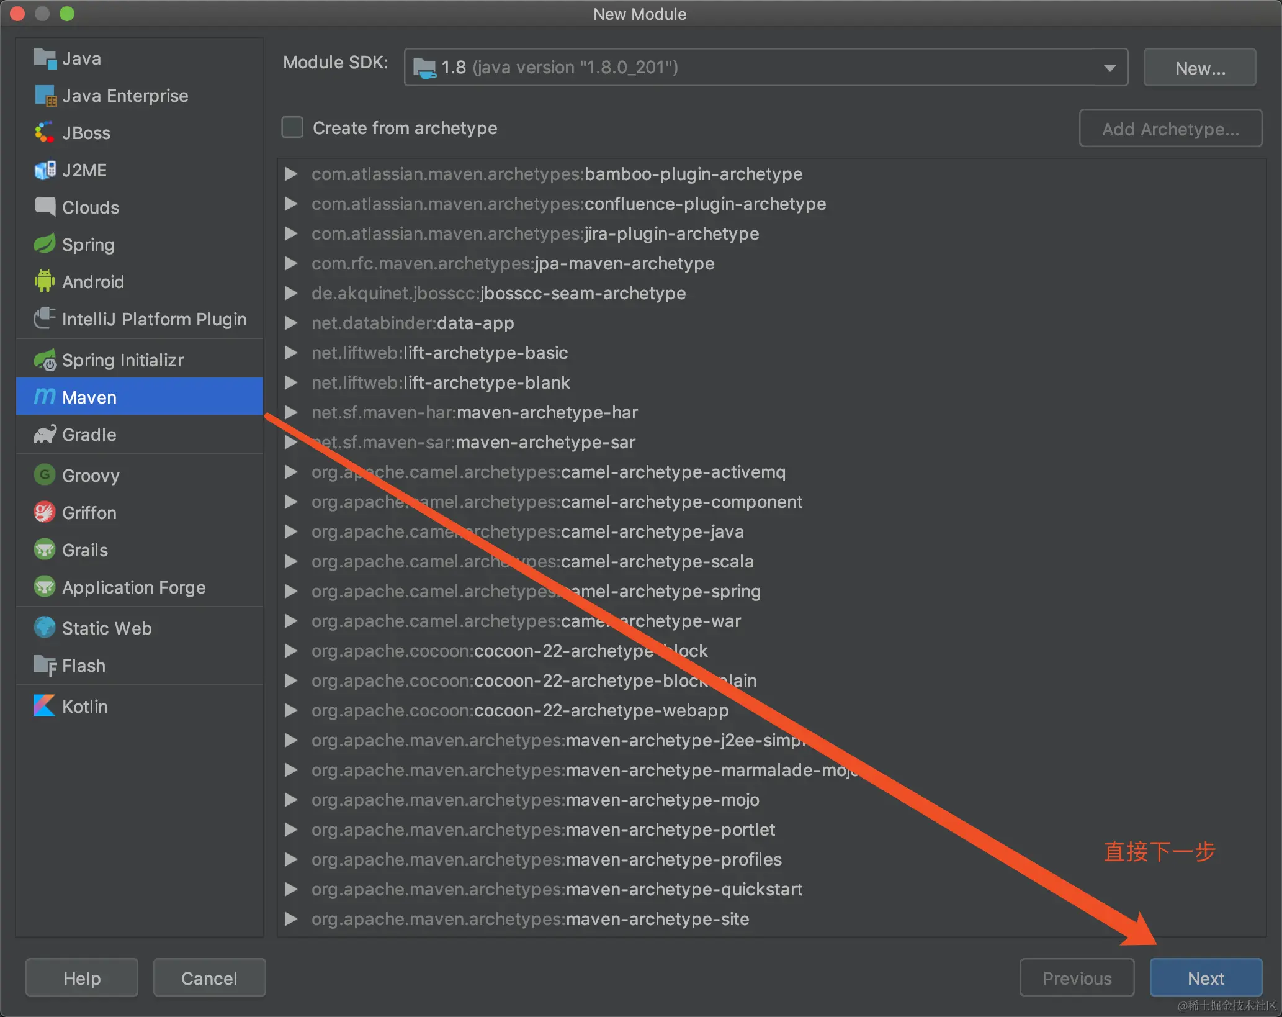Viewport: 1282px width, 1017px height.
Task: Select camel-archetype-component entry
Action: point(557,502)
